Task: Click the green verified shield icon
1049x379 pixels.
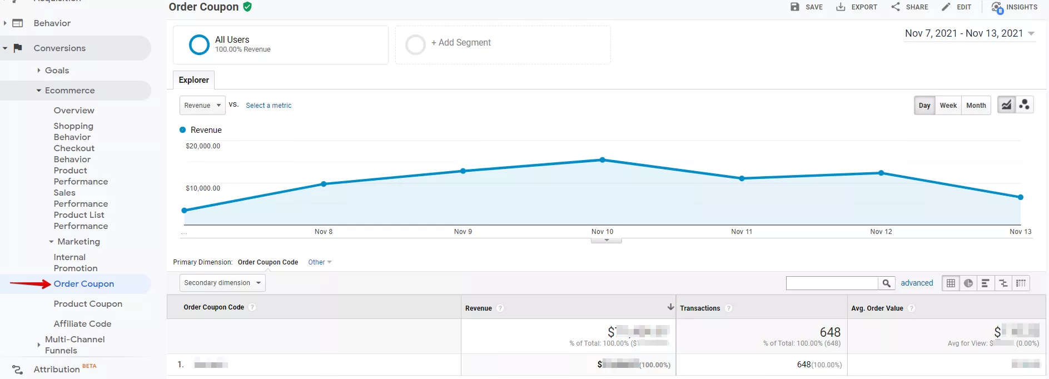Action: [247, 7]
